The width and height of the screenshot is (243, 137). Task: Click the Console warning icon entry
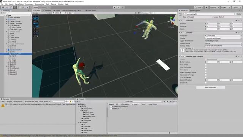(3, 105)
